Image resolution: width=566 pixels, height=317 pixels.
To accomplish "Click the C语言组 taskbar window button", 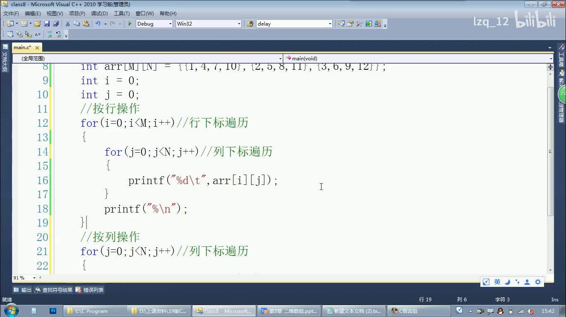I will [419, 311].
